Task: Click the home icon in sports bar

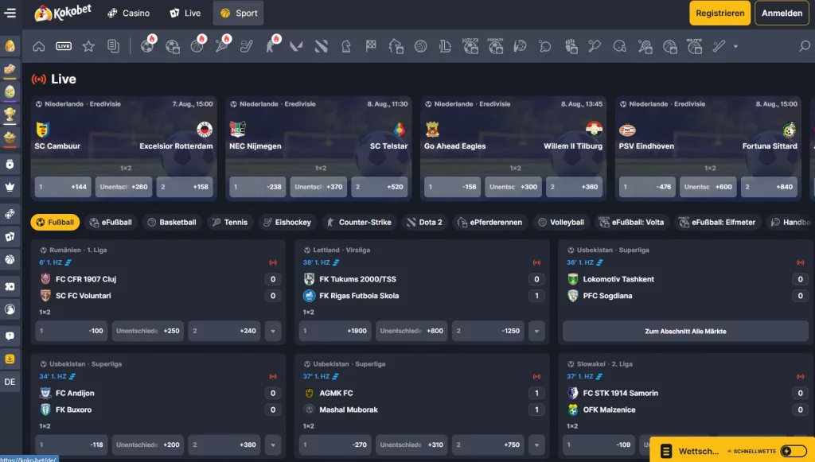Action: 38,46
